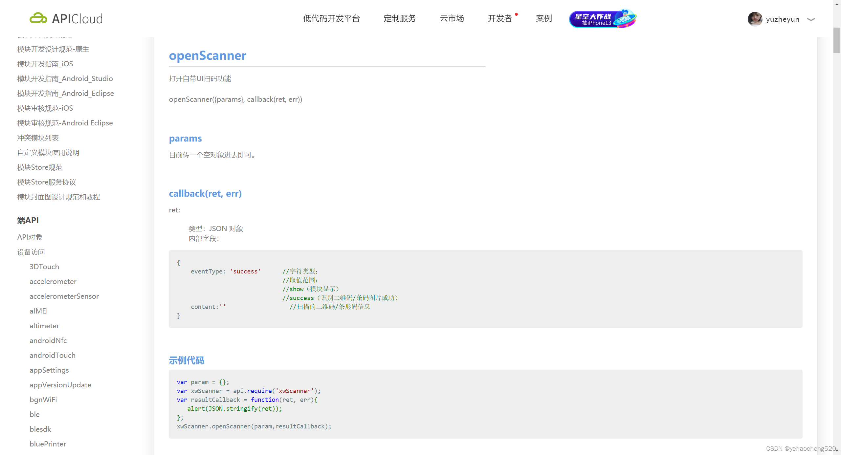This screenshot has width=841, height=455.
Task: Click the APICloud cloud logo icon
Action: 38,18
